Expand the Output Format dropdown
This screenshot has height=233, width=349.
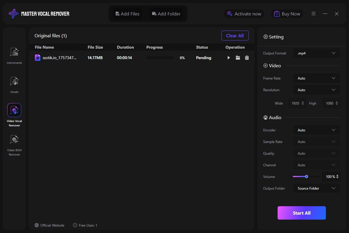click(x=316, y=53)
